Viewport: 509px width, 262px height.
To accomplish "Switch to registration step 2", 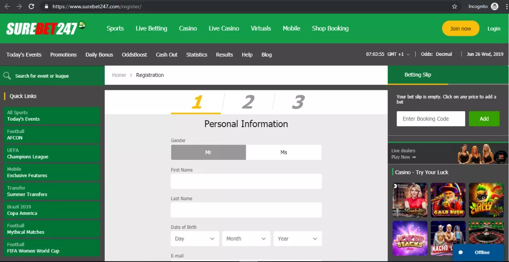I will [248, 102].
